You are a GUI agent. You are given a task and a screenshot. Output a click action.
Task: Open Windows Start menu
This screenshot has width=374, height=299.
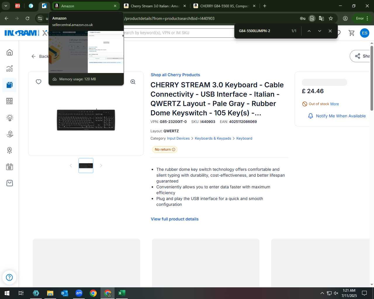pyautogui.click(x=7, y=293)
